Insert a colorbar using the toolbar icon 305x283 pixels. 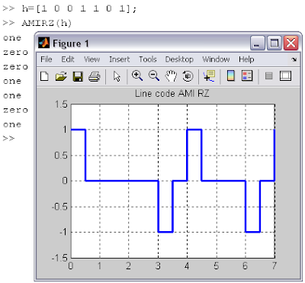[230, 76]
